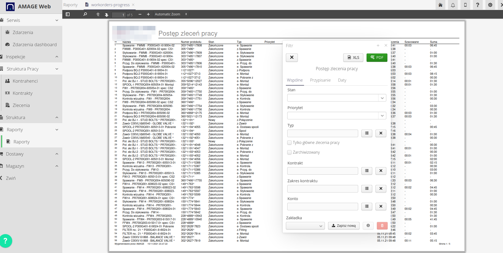The image size is (503, 253).
Task: Open the Automatic Zoom selector
Action: (171, 14)
